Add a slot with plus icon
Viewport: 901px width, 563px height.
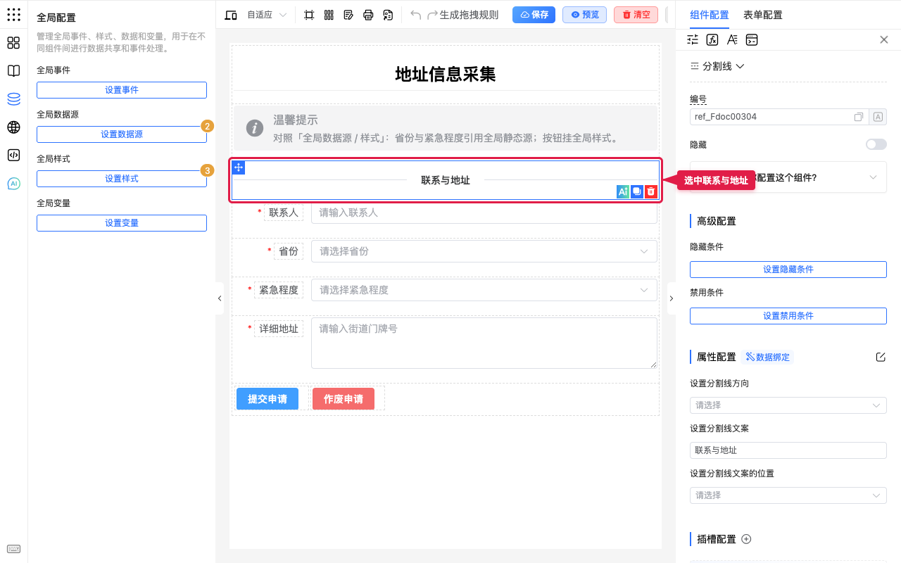point(747,539)
